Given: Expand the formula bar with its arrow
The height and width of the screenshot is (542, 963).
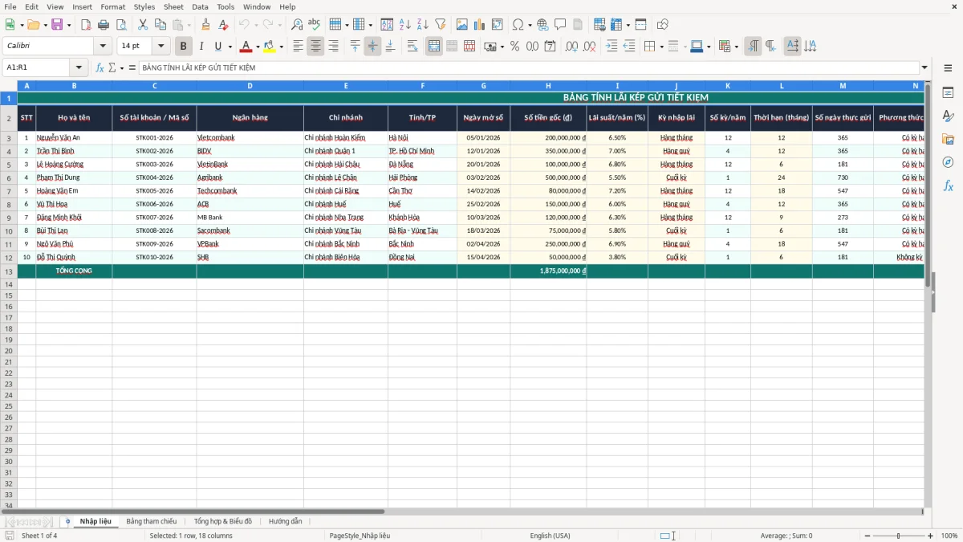Looking at the screenshot, I should click(x=924, y=67).
